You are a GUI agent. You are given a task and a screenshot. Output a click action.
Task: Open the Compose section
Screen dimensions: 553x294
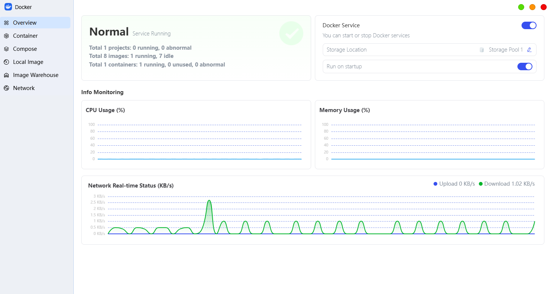coord(35,49)
